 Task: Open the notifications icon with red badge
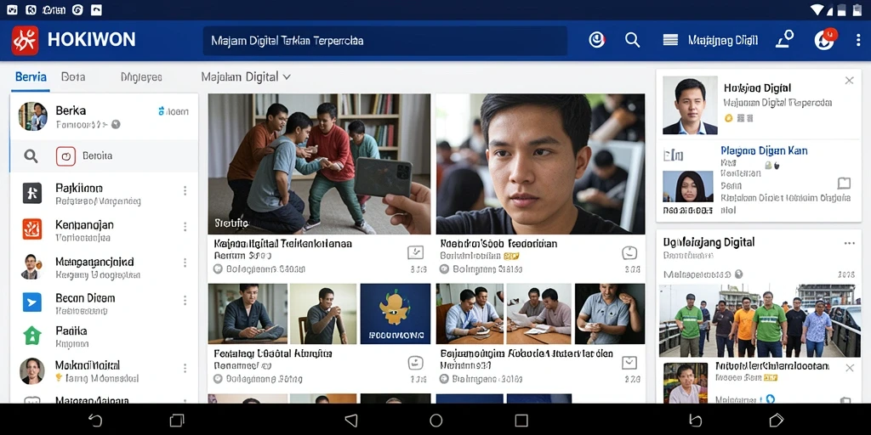tap(825, 39)
